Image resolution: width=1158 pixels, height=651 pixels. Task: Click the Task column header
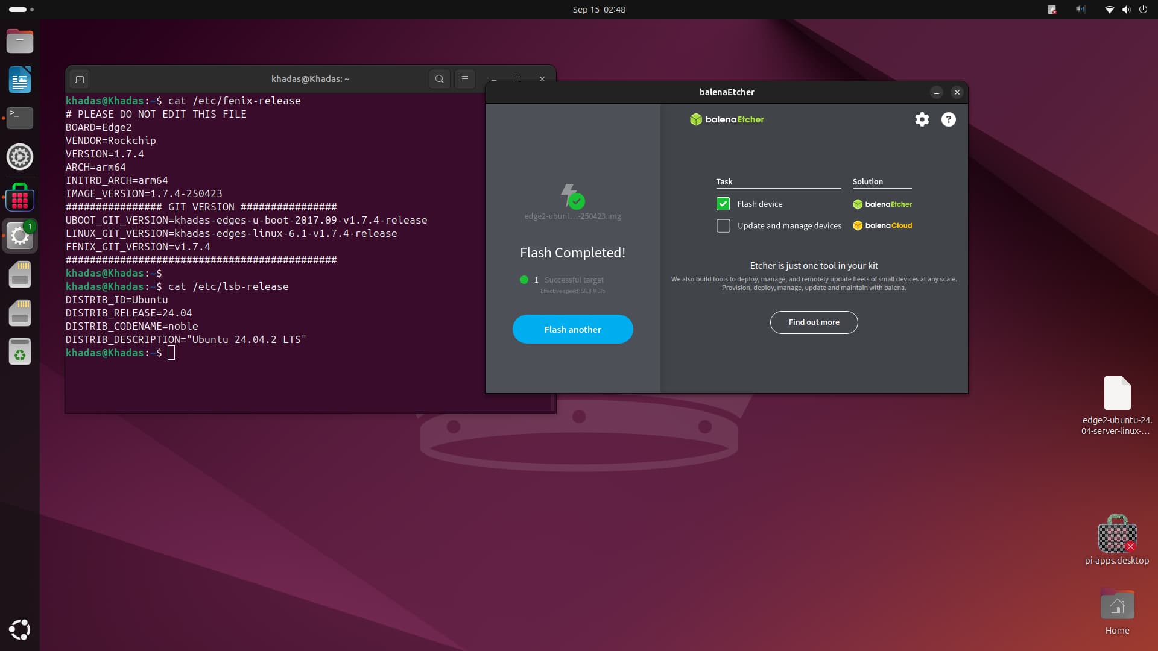pyautogui.click(x=724, y=181)
